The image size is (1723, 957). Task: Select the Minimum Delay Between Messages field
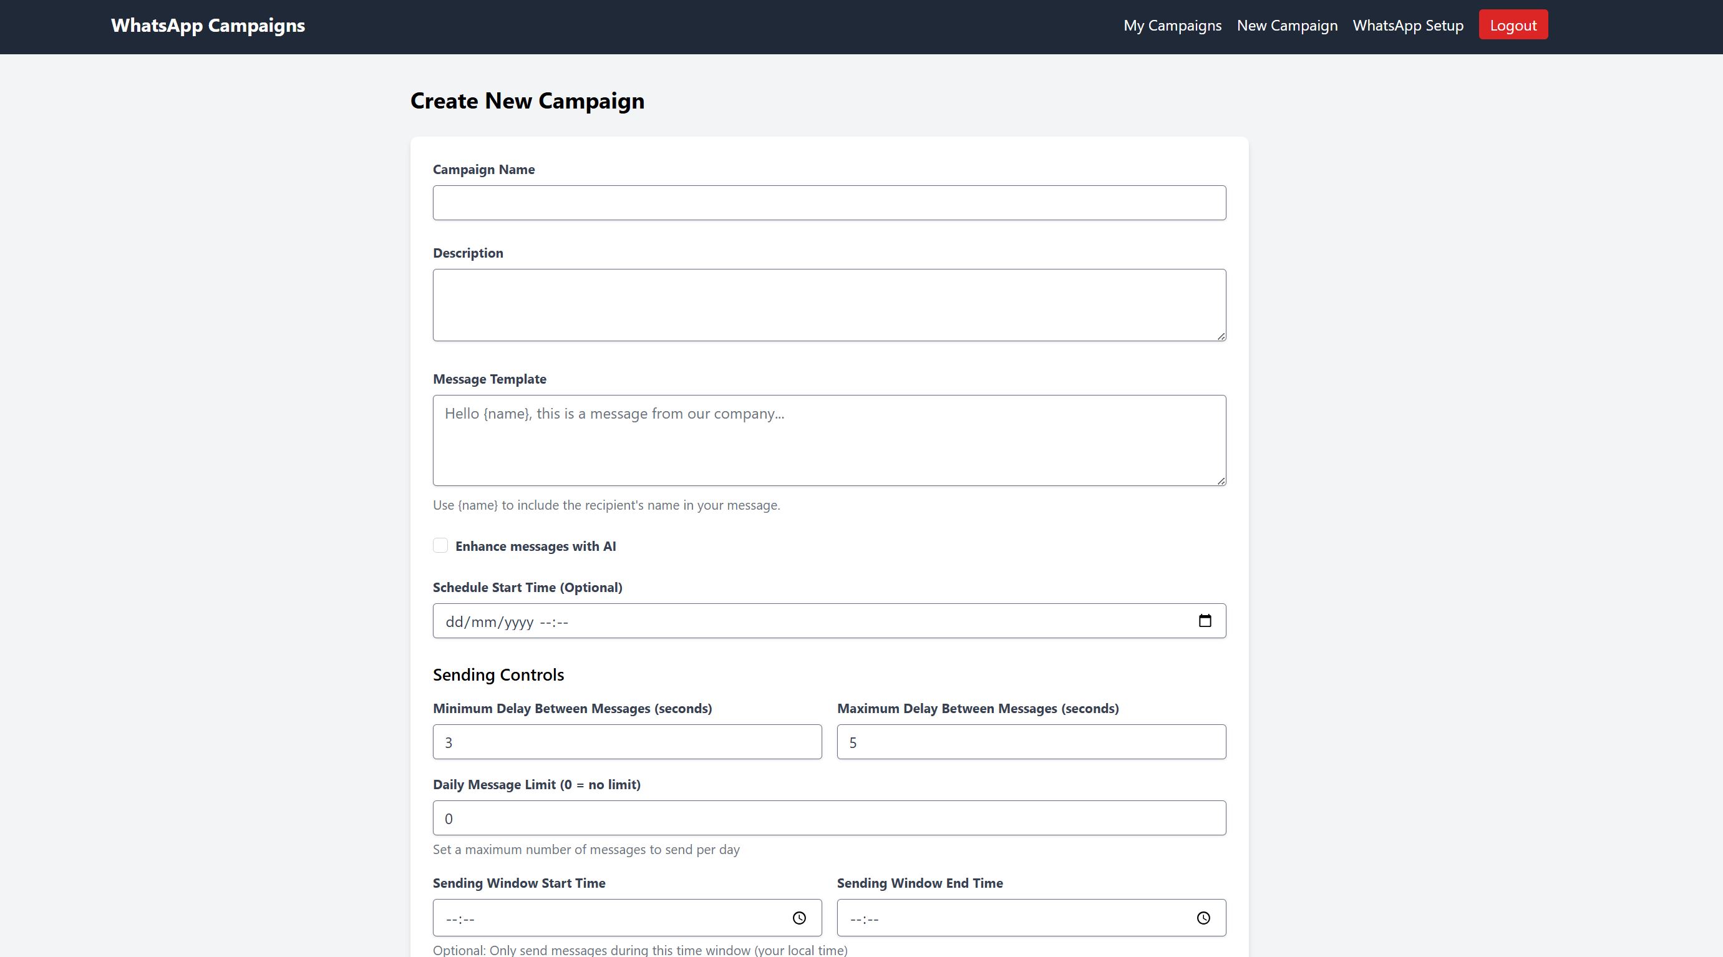[627, 742]
